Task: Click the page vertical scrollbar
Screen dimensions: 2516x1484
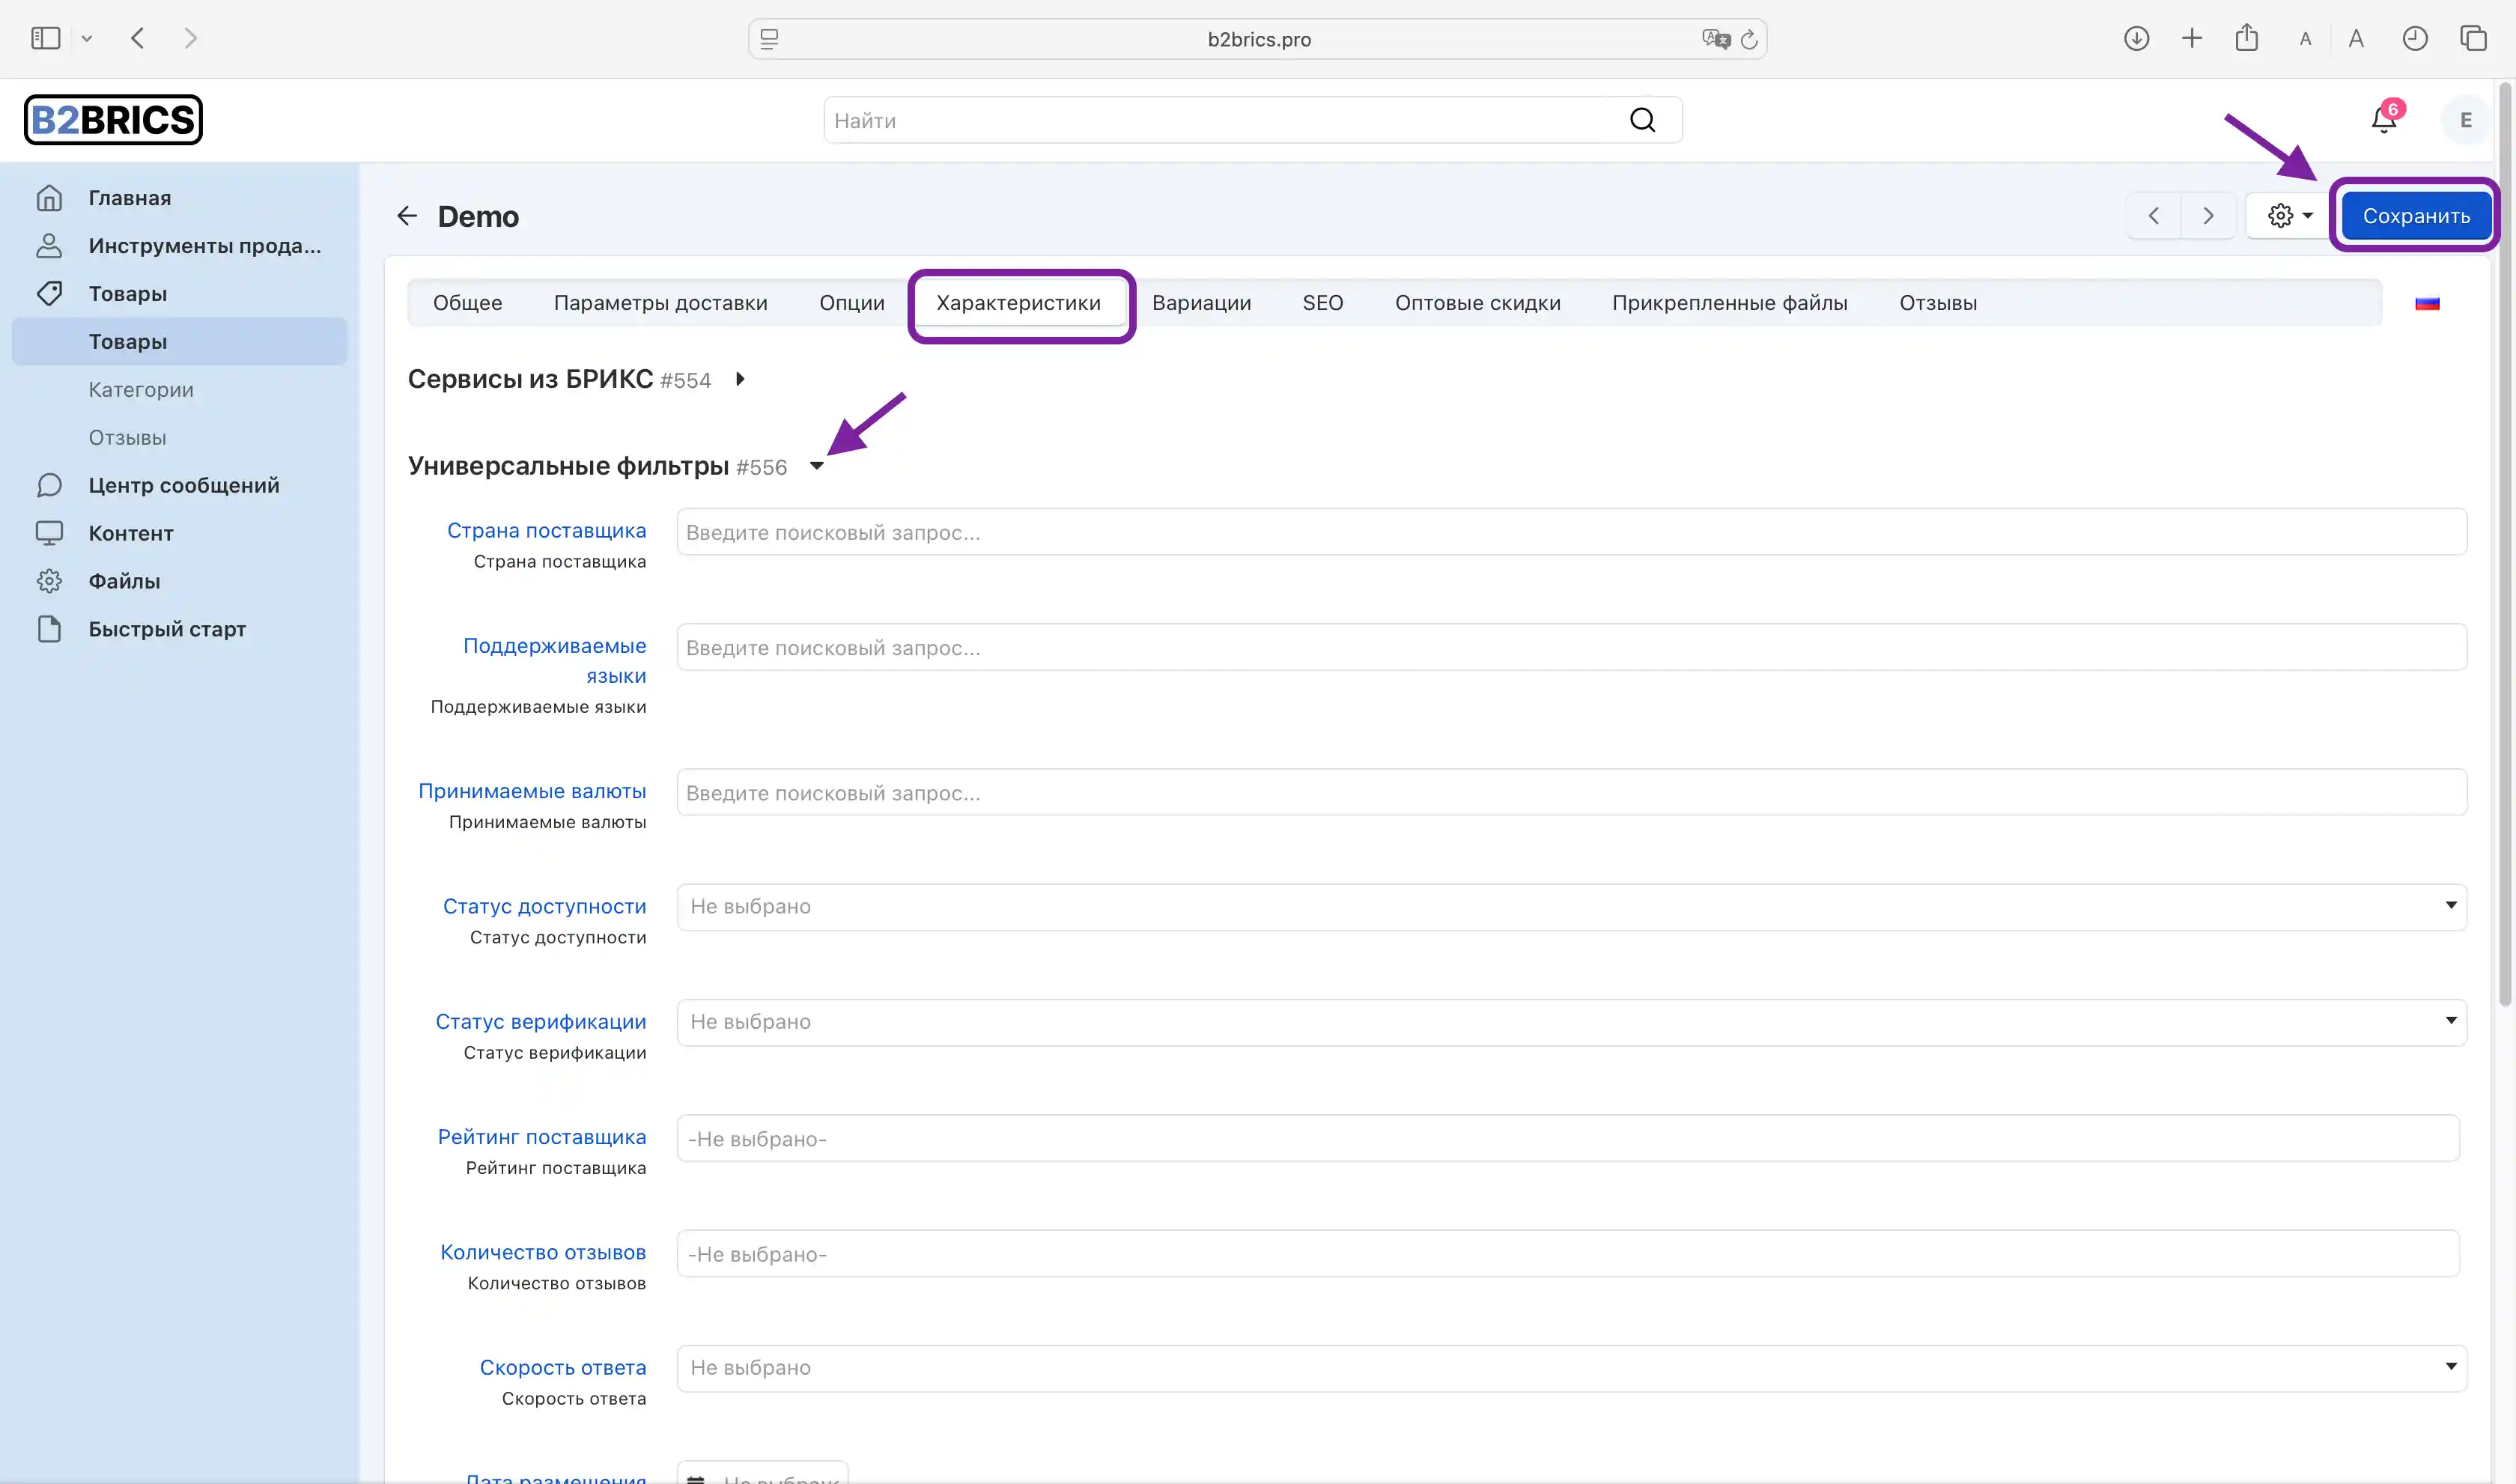Action: (x=2505, y=545)
